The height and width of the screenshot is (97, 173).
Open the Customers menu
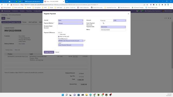click(15, 11)
